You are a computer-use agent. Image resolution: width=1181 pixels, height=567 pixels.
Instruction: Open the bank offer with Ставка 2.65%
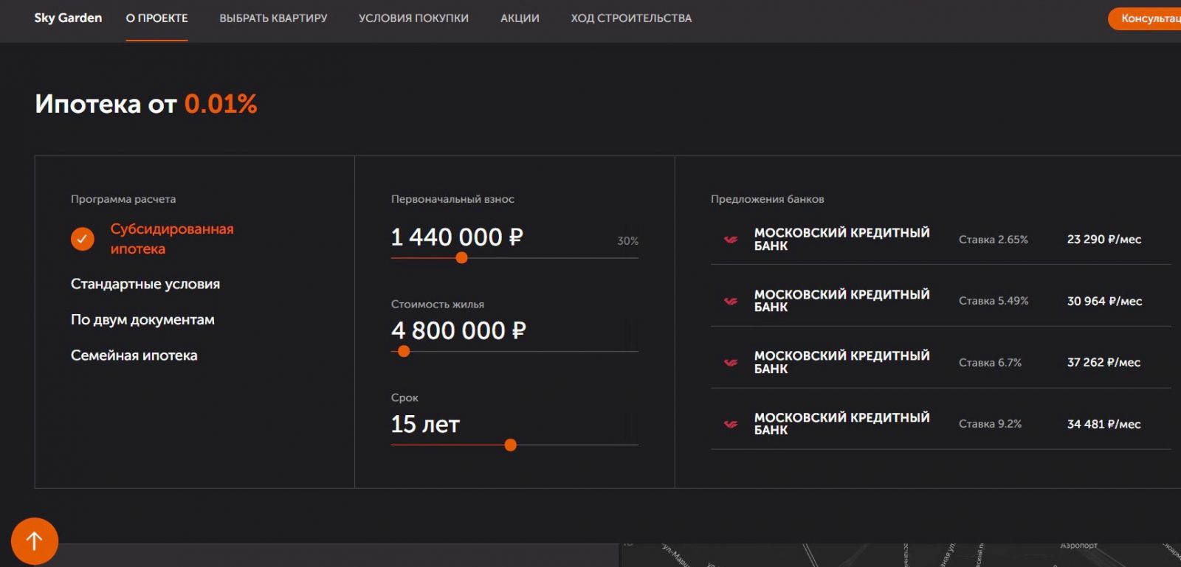pyautogui.click(x=941, y=240)
